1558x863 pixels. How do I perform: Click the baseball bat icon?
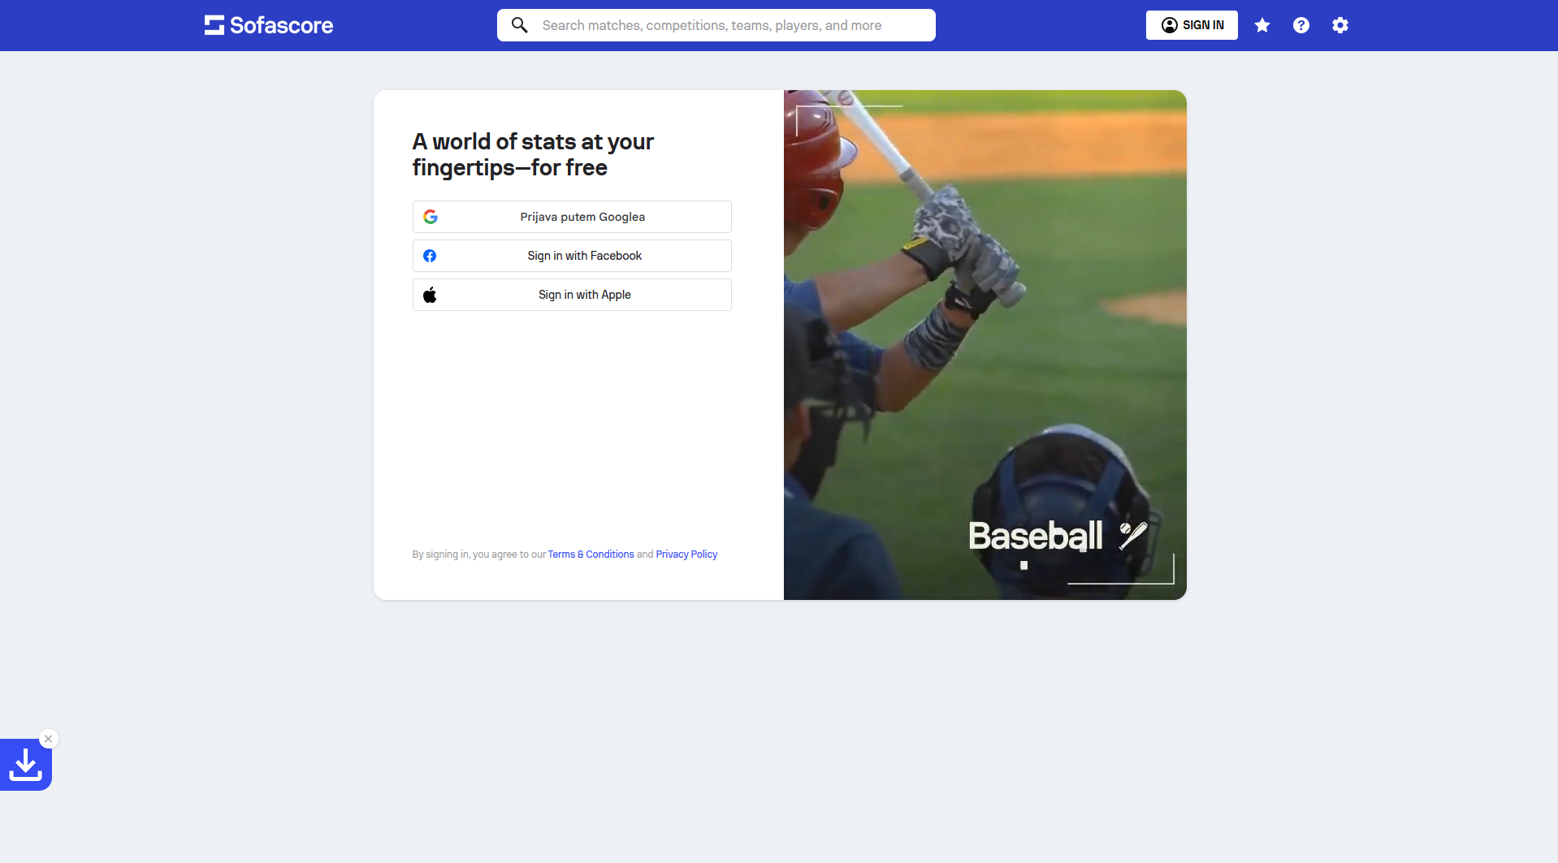(x=1133, y=535)
